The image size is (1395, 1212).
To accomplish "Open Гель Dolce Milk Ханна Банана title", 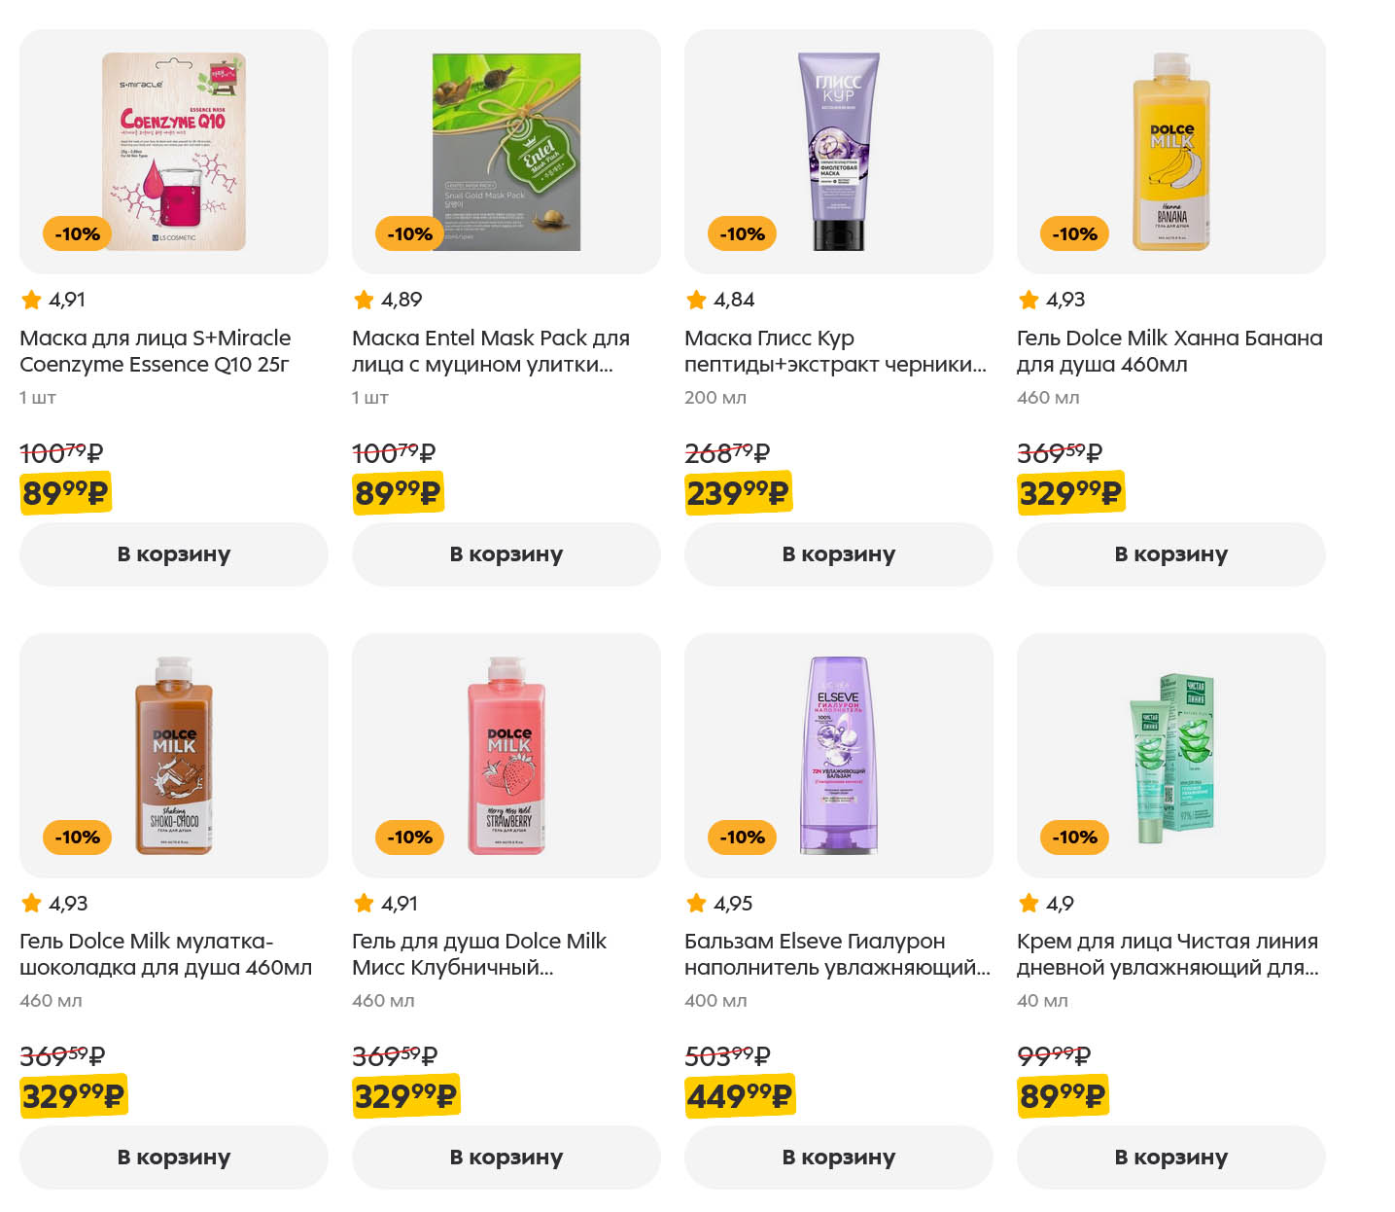I will 1169,351.
